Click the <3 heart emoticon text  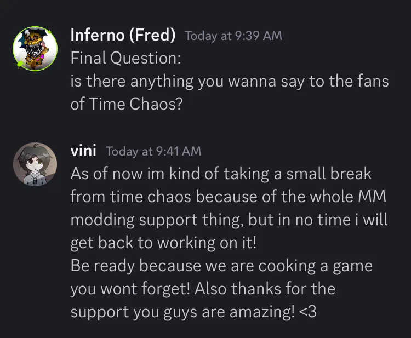coord(307,312)
